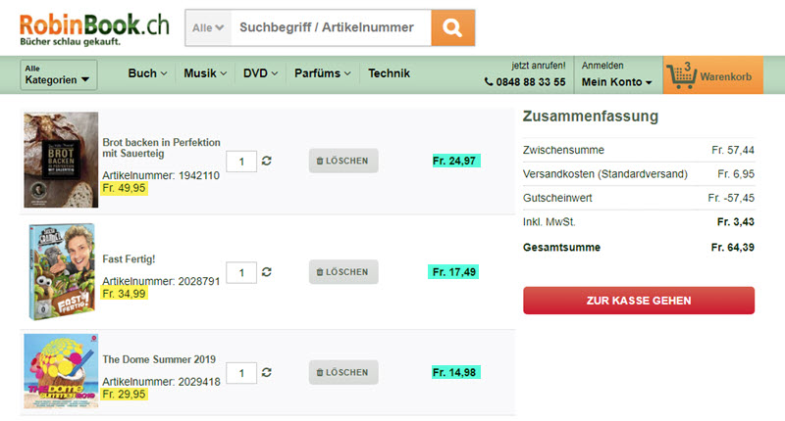Go to the Technik category
Image resolution: width=785 pixels, height=421 pixels.
coord(389,73)
